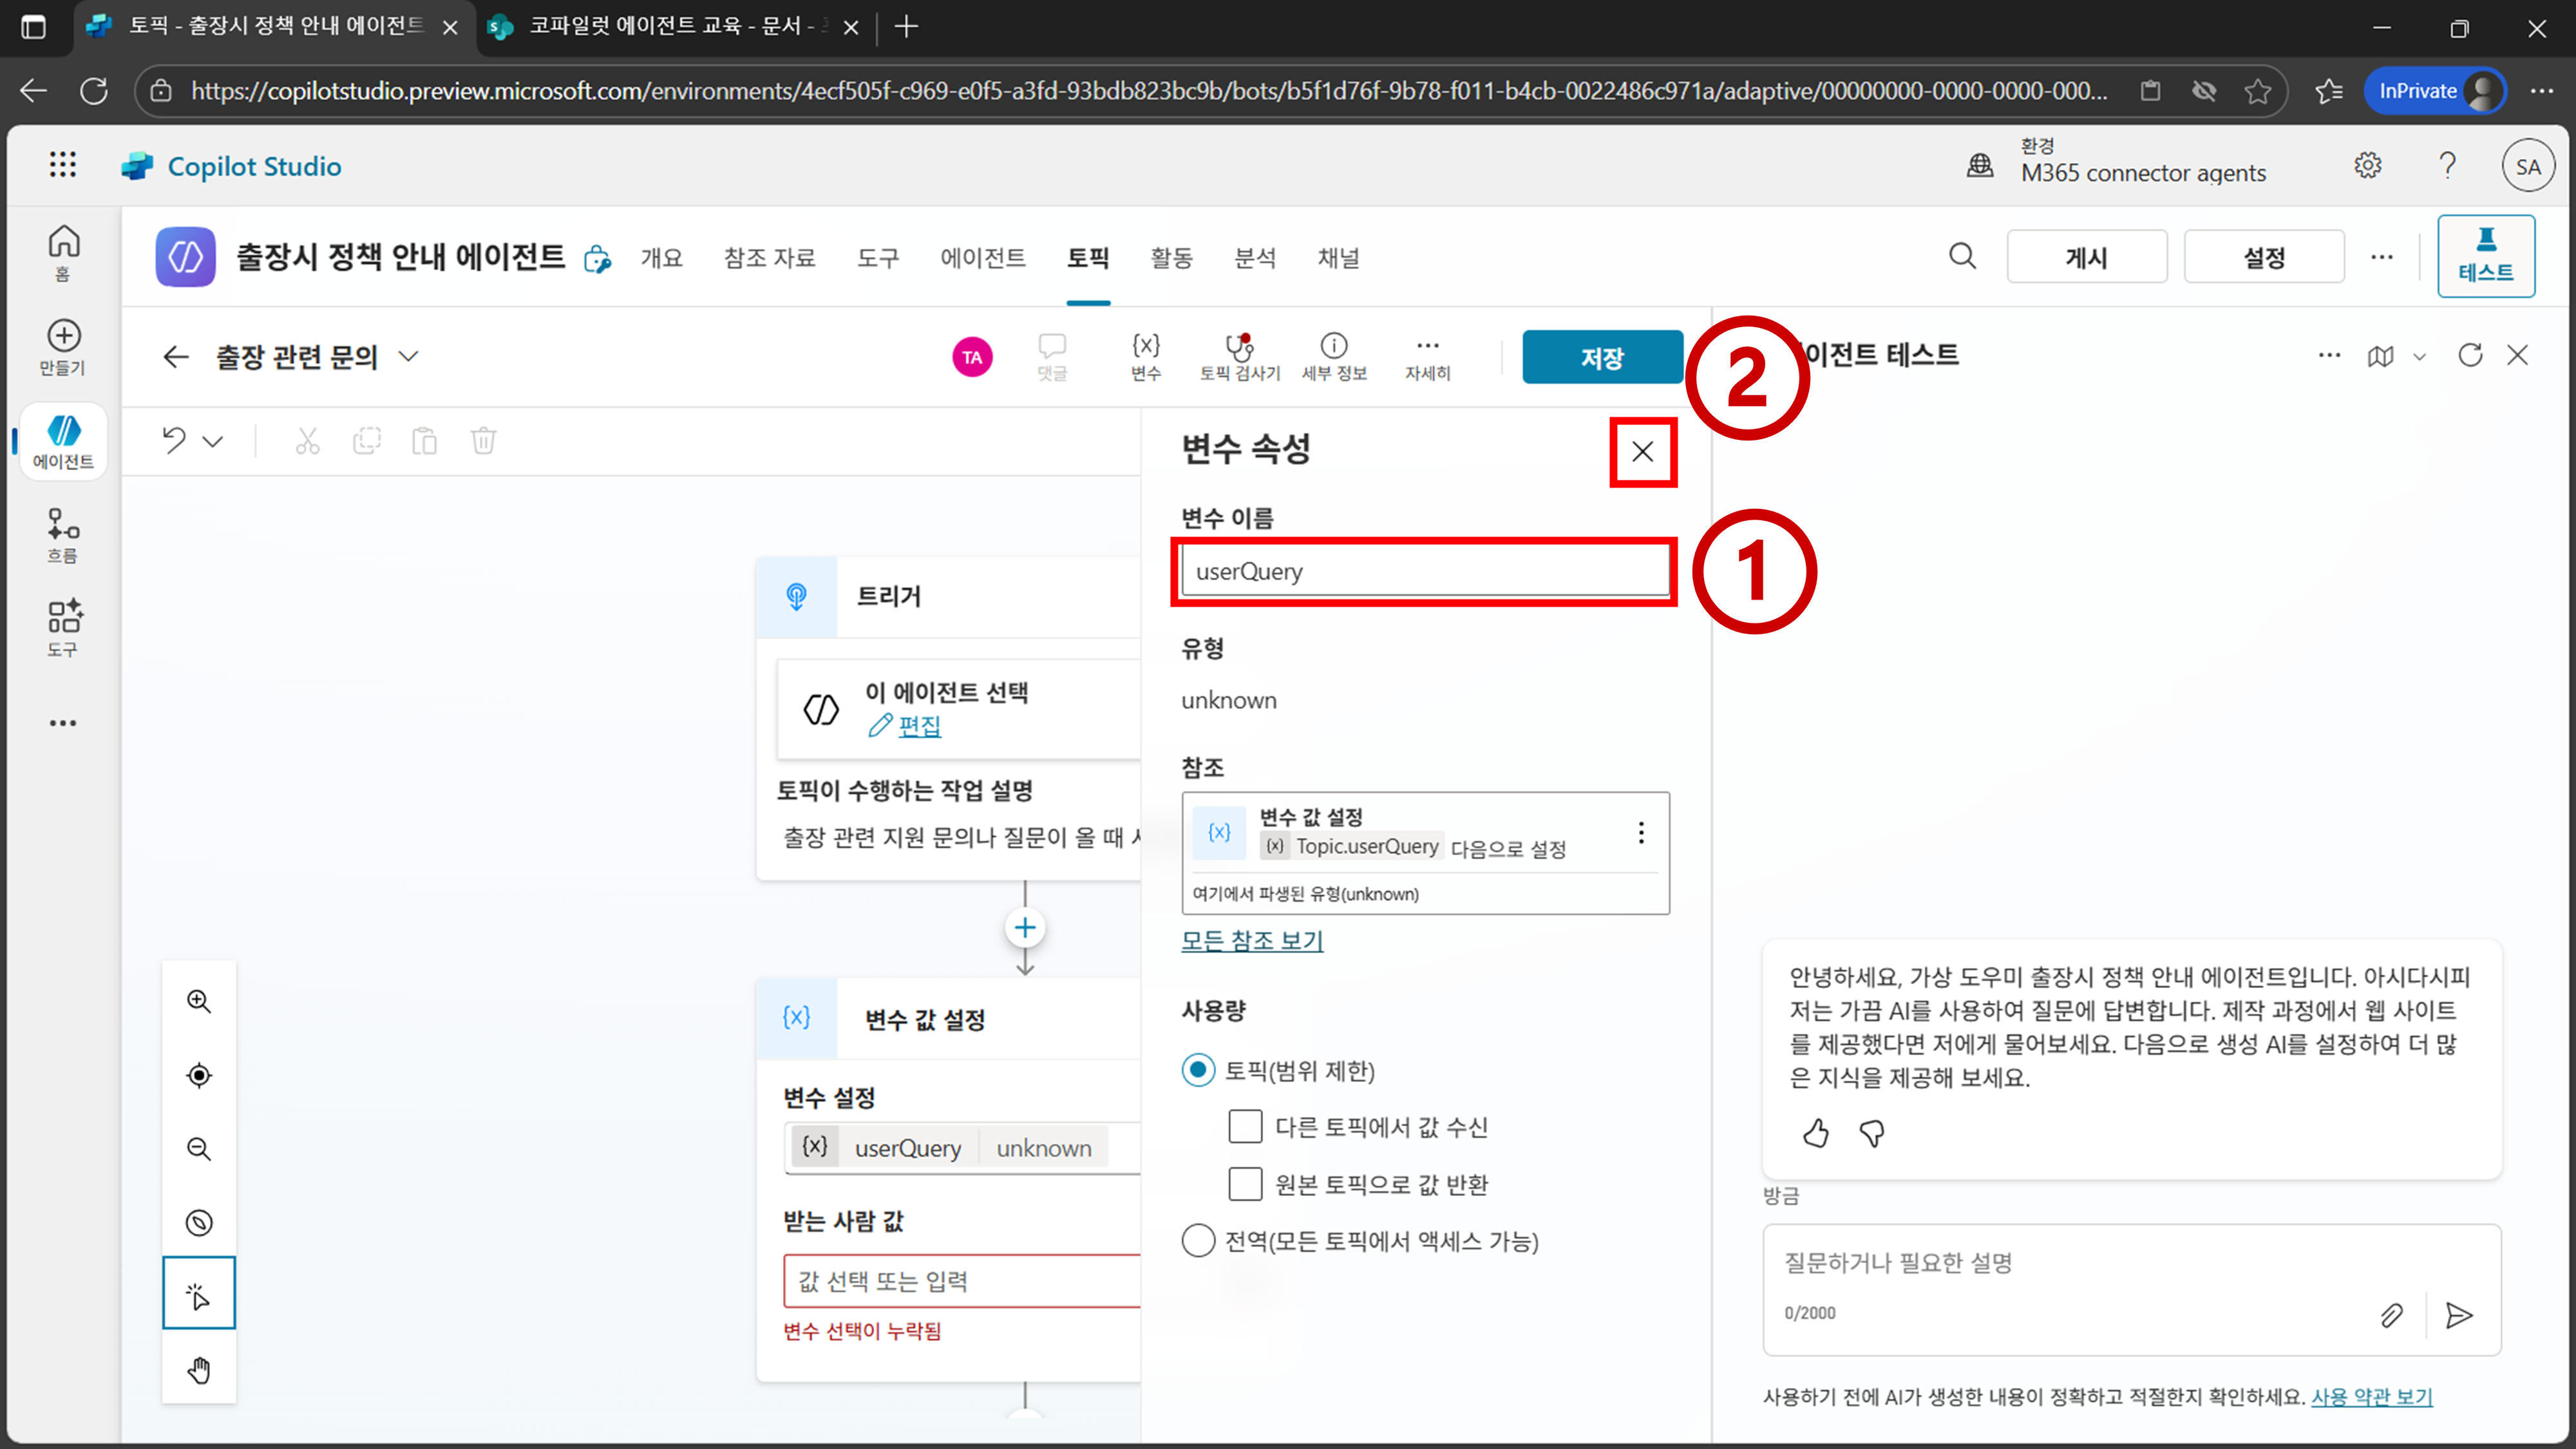This screenshot has width=2576, height=1449.
Task: Open three-dot menu on 변수 값 설정 reference
Action: coord(1640,833)
